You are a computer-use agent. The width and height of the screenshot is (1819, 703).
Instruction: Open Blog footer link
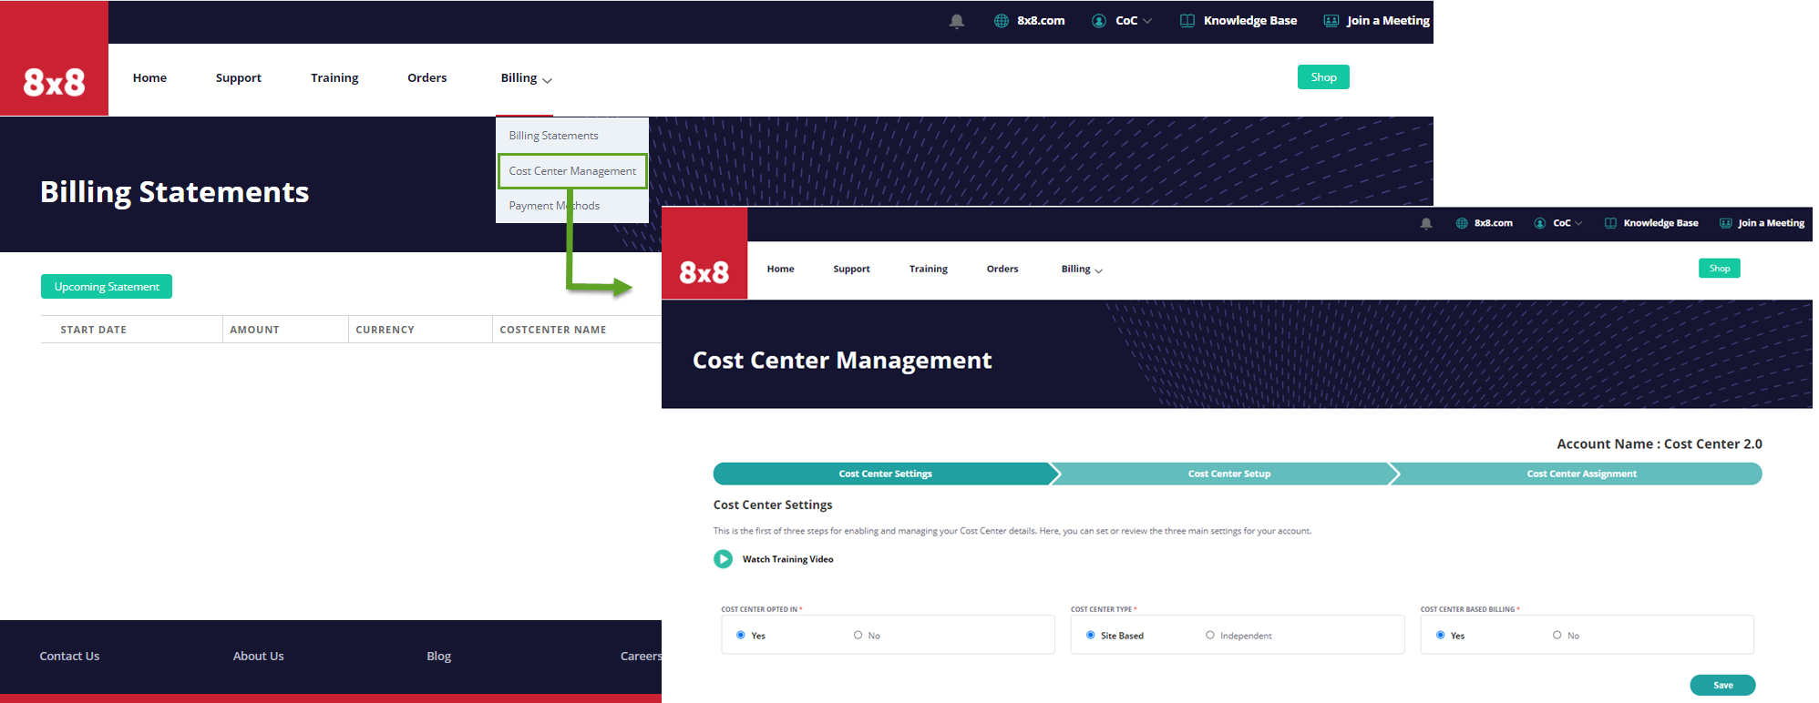(x=438, y=656)
